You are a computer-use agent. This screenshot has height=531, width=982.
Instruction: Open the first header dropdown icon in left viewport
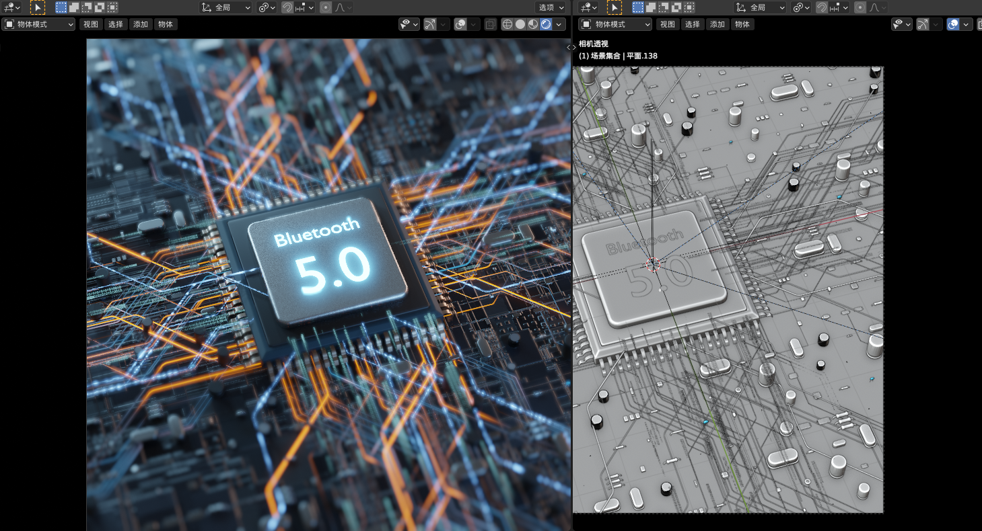[x=11, y=7]
